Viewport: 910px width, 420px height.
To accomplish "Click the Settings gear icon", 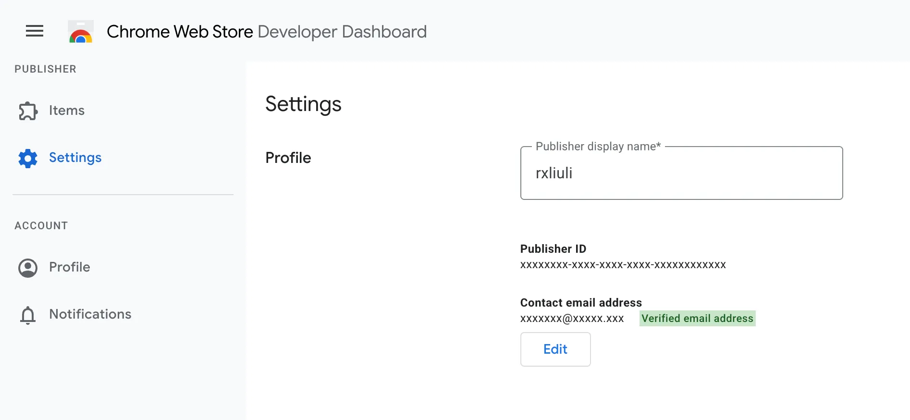I will coord(28,158).
